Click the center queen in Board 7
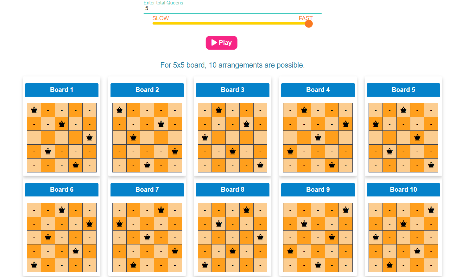This screenshot has height=277, width=455. click(x=147, y=237)
